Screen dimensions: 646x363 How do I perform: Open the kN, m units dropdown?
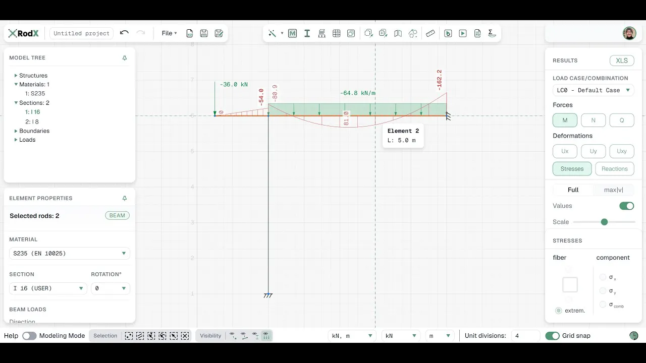[352, 336]
